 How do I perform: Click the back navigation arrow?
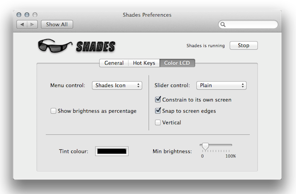(22, 24)
